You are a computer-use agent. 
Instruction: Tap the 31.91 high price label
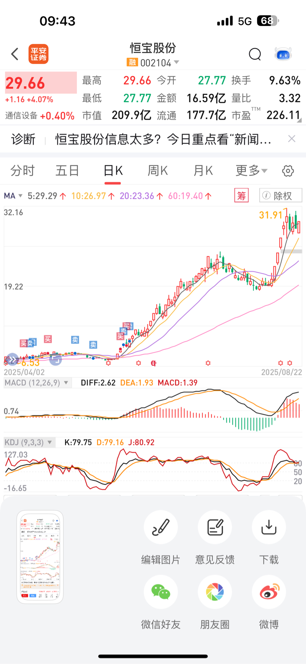pos(271,215)
